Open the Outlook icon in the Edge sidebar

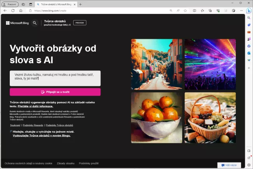click(249, 53)
